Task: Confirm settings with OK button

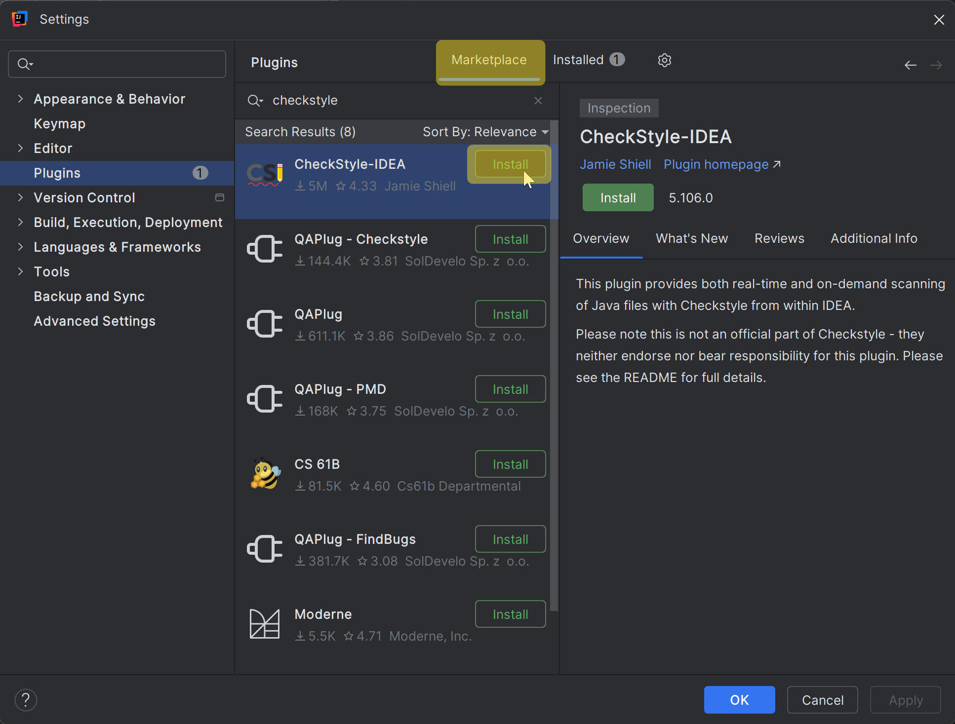Action: (739, 700)
